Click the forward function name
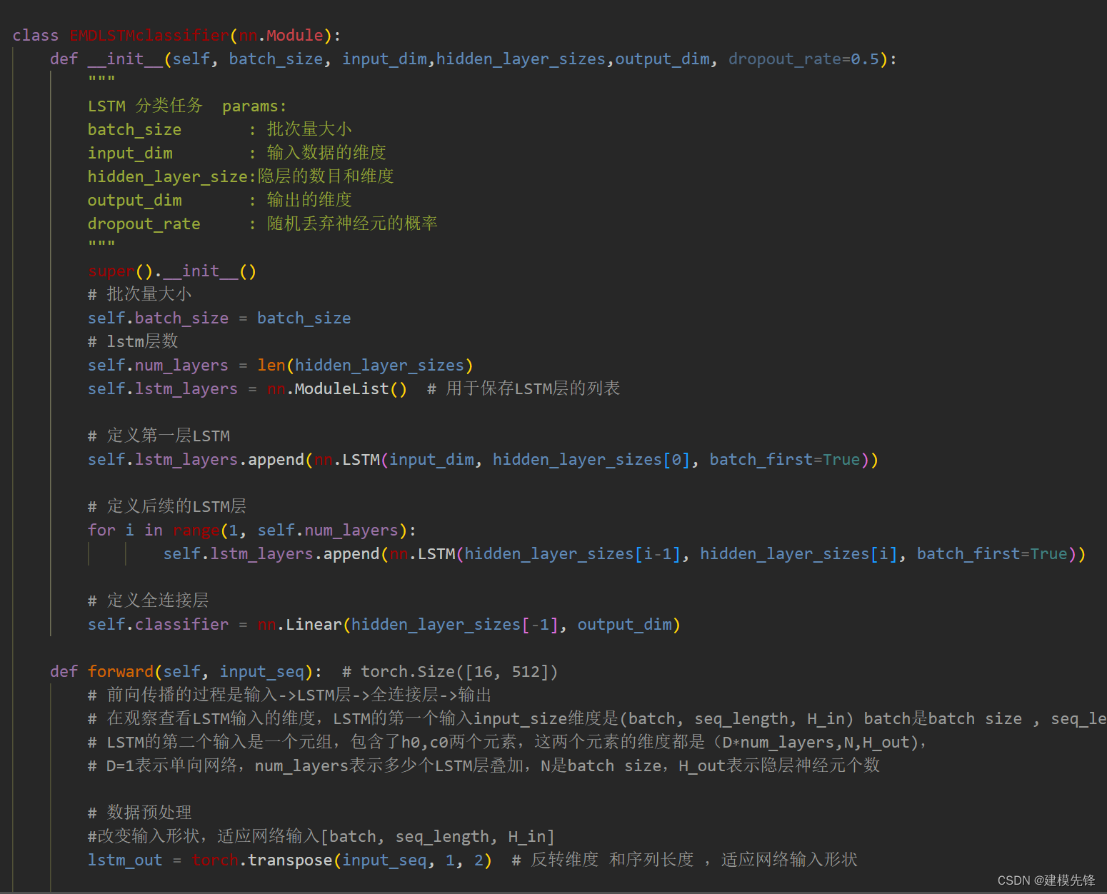1107x894 pixels. click(x=120, y=671)
